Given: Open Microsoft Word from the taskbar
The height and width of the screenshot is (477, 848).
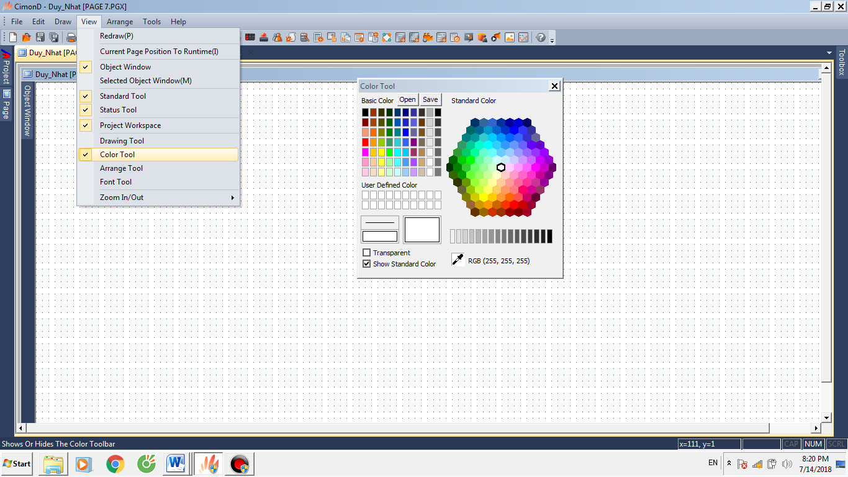Looking at the screenshot, I should pyautogui.click(x=176, y=464).
